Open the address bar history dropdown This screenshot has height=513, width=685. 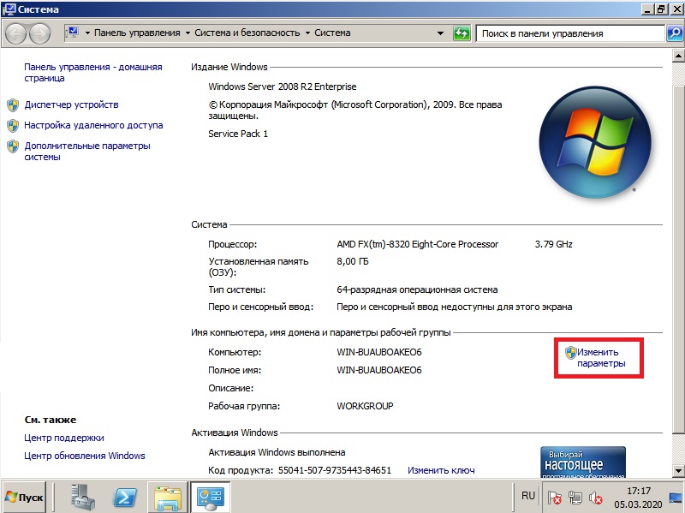tap(440, 33)
